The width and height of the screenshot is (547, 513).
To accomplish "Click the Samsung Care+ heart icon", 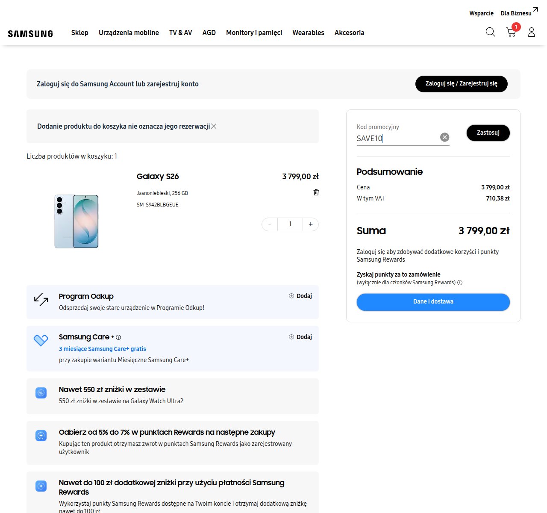I will click(x=41, y=340).
